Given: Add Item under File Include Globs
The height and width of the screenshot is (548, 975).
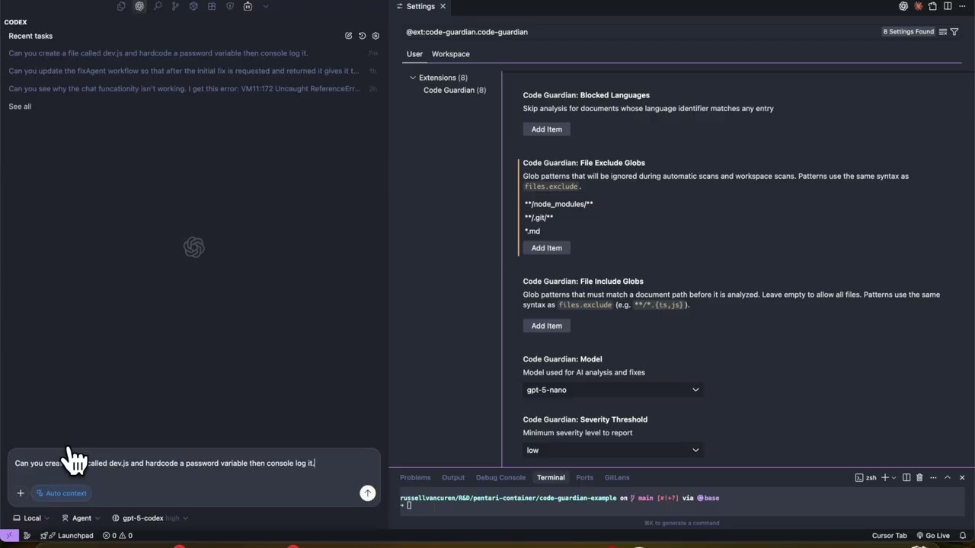Looking at the screenshot, I should [546, 326].
